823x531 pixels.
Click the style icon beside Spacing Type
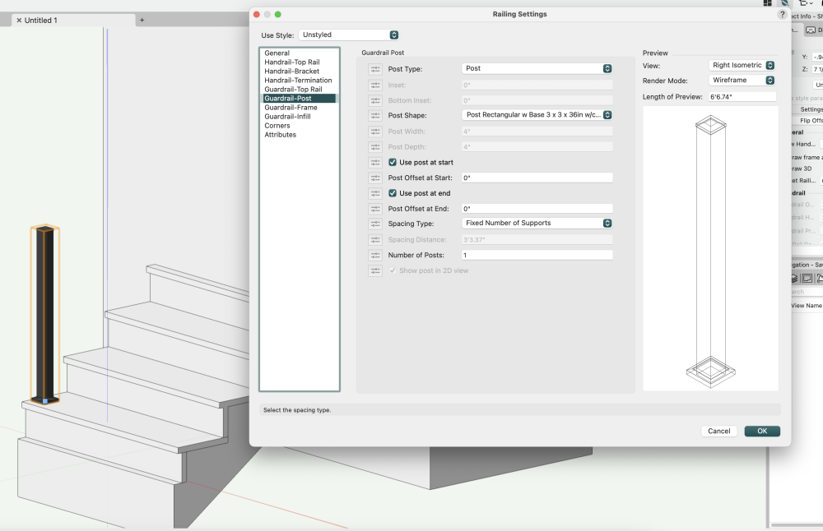(x=375, y=224)
